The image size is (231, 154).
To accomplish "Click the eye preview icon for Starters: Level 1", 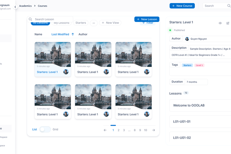I will coord(220,23).
